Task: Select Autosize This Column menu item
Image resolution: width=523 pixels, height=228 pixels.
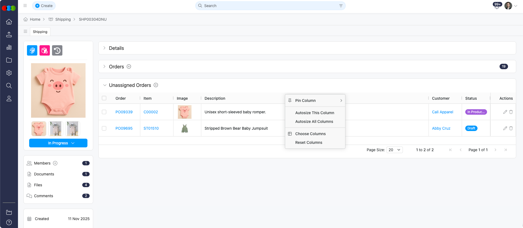Action: pos(315,113)
